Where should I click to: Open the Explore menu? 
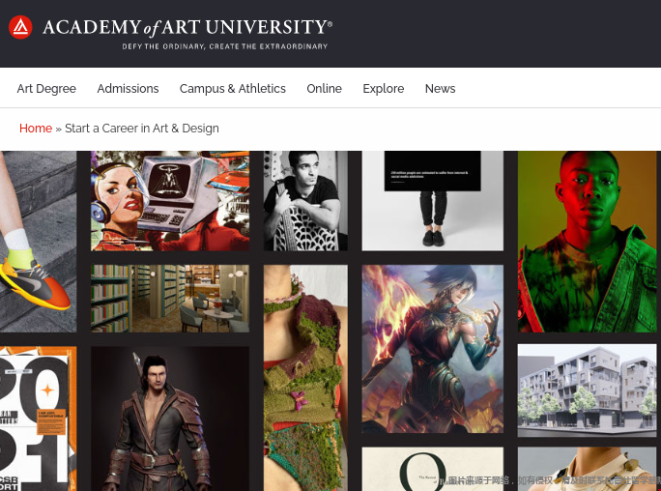[x=384, y=89]
